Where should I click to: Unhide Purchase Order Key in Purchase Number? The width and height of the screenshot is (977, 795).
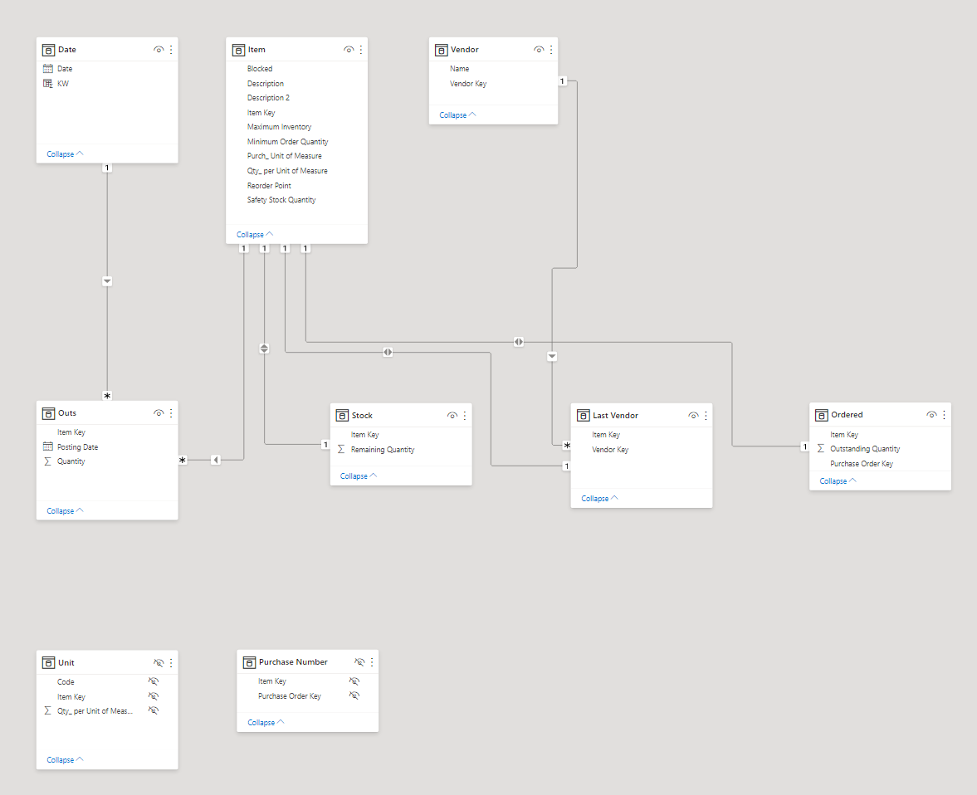point(354,696)
